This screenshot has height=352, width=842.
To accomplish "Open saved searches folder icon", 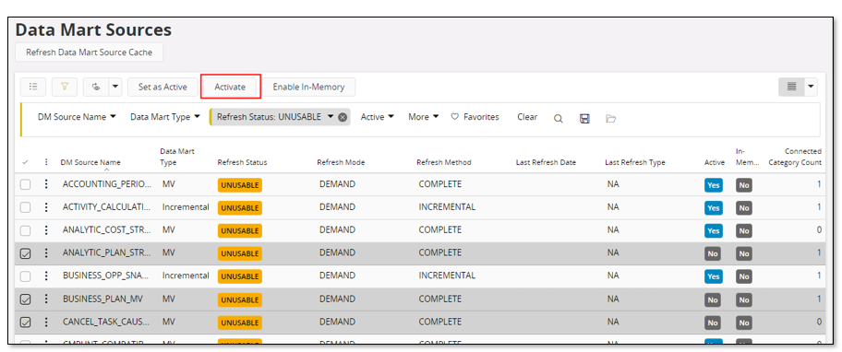I will pos(610,118).
